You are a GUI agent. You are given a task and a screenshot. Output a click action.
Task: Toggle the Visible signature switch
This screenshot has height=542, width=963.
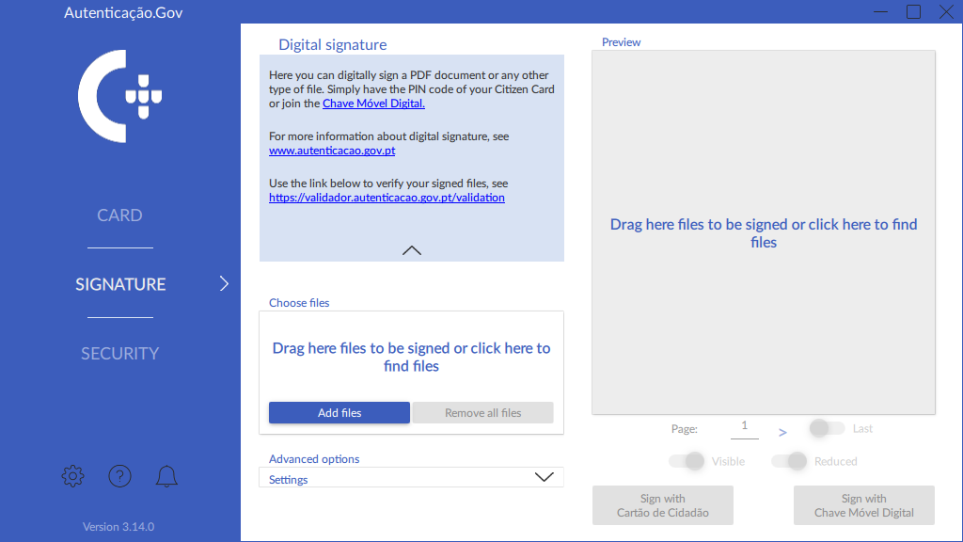point(687,461)
